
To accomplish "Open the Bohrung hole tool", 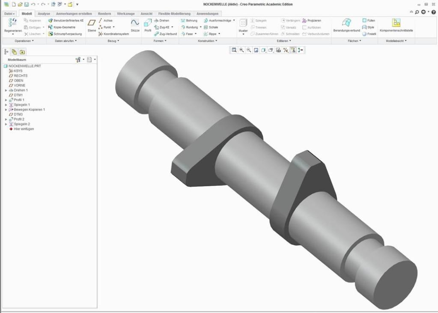I will [x=189, y=21].
